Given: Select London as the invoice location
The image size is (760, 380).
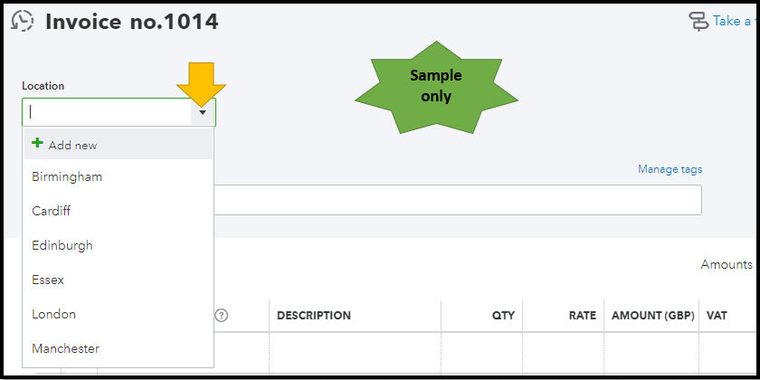Looking at the screenshot, I should click(54, 314).
